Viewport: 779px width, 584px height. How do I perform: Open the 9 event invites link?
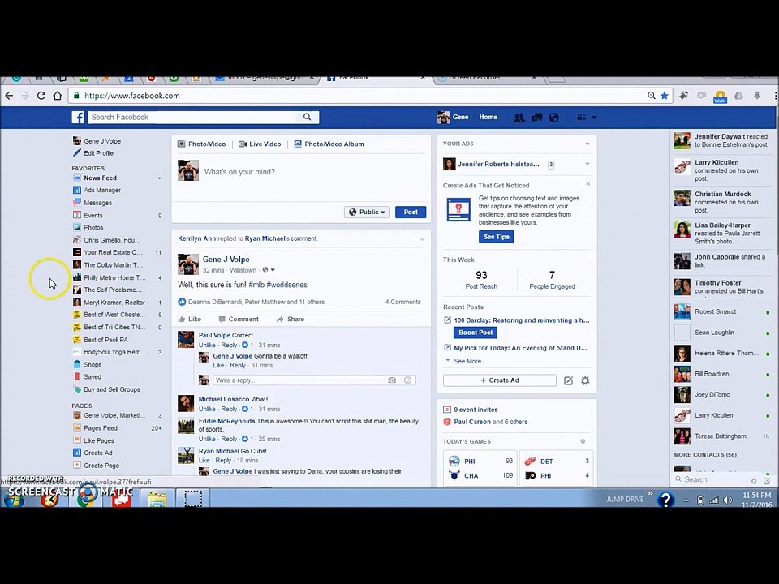(476, 410)
